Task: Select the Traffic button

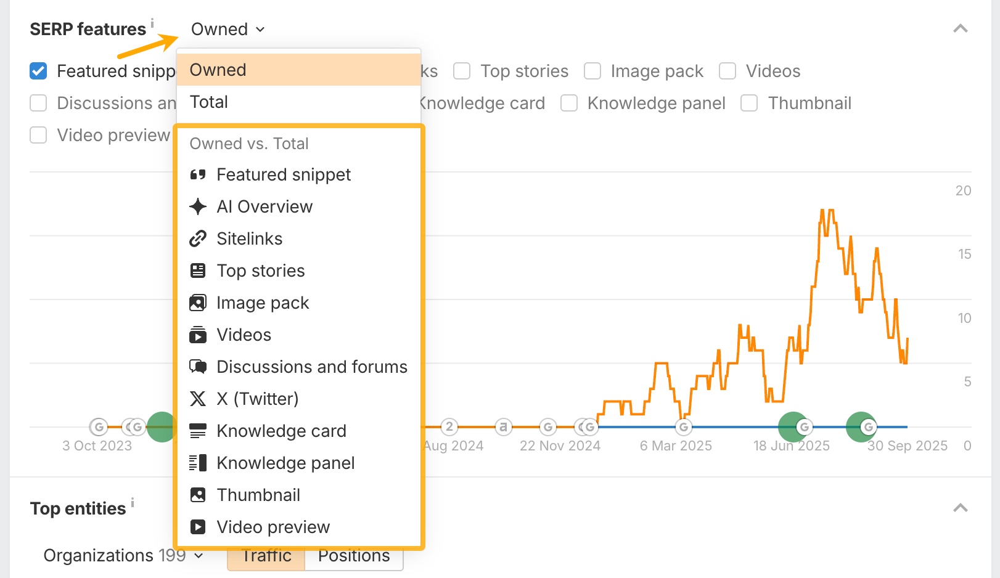Action: [266, 556]
